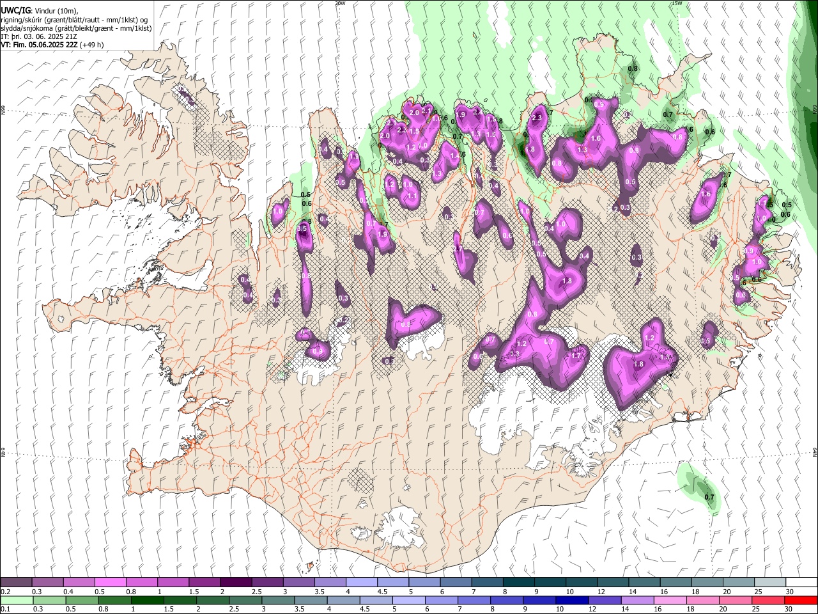Click the valid time 'VT: Fim. 05.06.2025 22Z'
The width and height of the screenshot is (818, 614).
(x=40, y=45)
